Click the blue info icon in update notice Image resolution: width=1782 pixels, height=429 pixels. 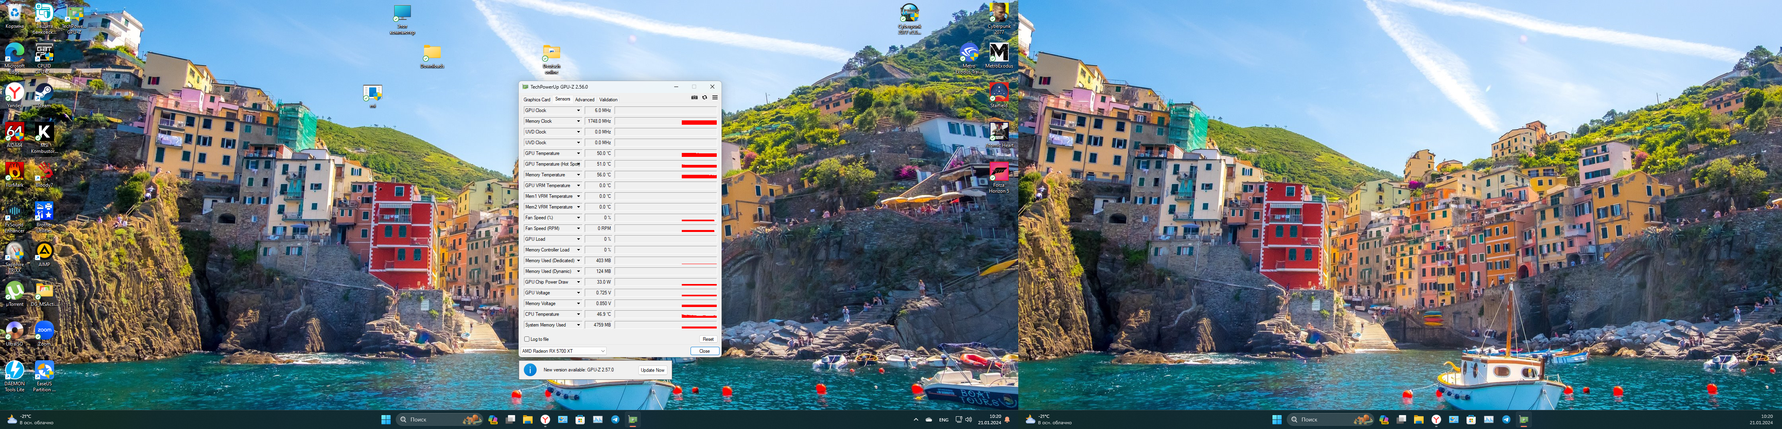530,369
